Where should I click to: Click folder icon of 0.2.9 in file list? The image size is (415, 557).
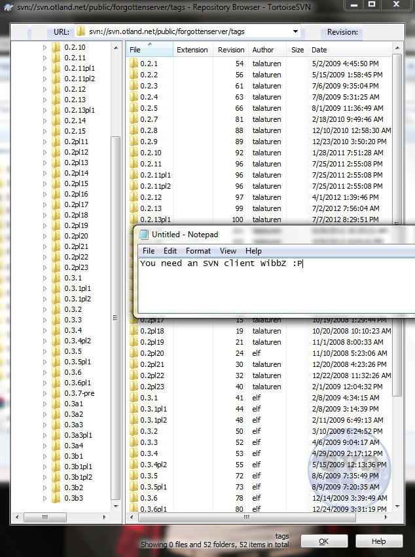pos(134,142)
